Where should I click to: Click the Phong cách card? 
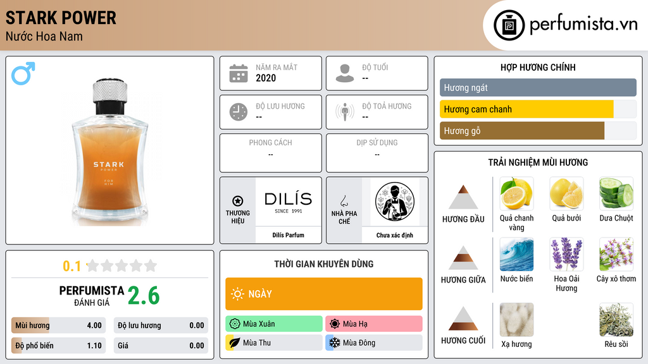[x=271, y=153]
